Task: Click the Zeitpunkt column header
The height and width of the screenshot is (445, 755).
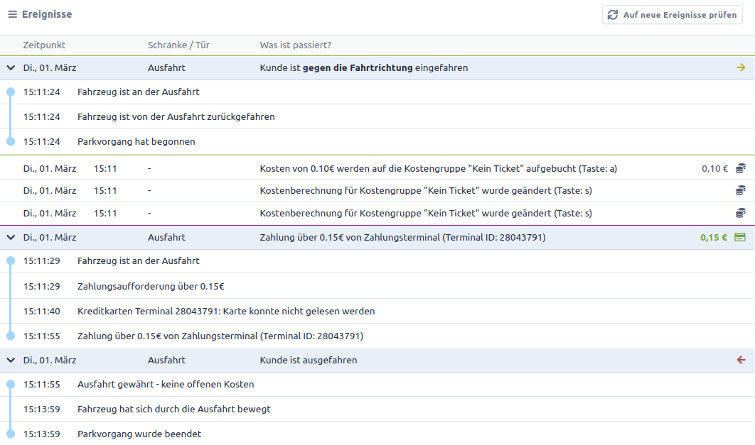Action: (x=44, y=45)
